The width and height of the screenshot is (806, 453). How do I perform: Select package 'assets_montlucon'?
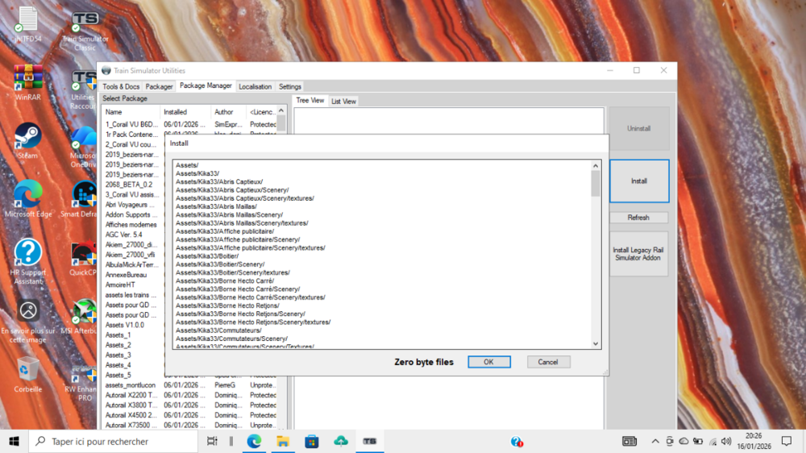(130, 385)
